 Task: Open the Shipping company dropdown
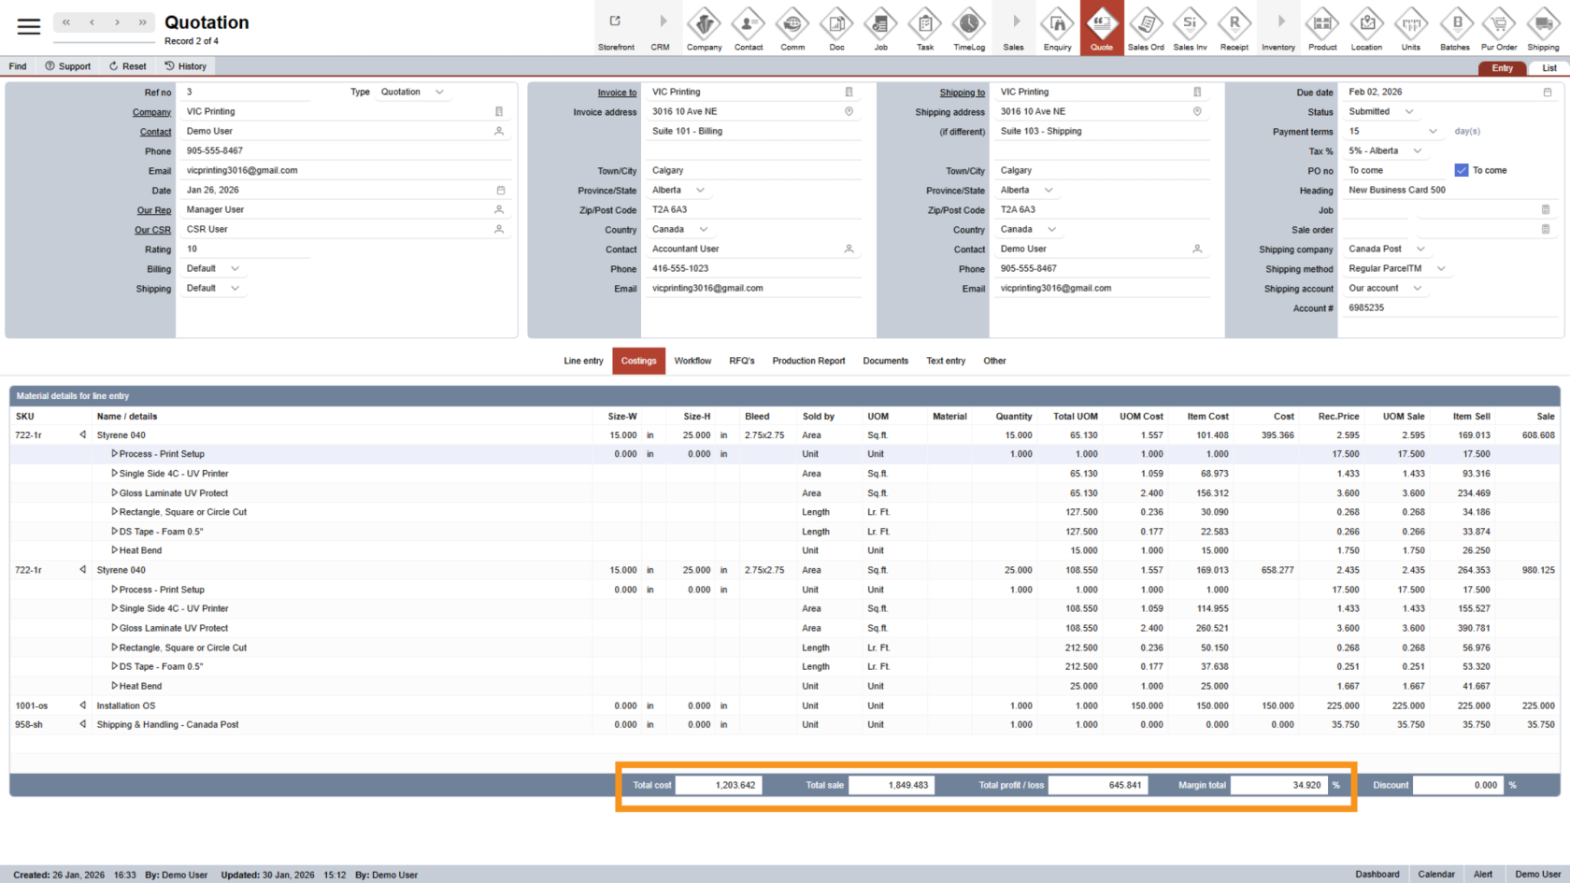click(x=1420, y=249)
